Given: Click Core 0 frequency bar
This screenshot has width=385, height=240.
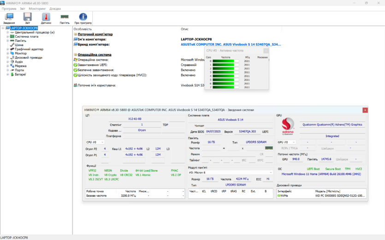Looking at the screenshot, I should pos(225,61).
